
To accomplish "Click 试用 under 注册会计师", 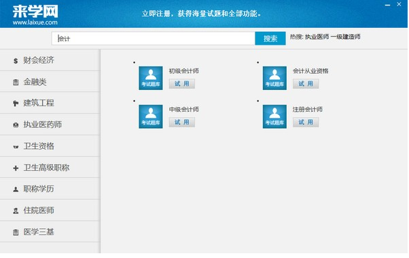I will pos(306,123).
